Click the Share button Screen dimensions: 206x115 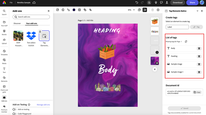point(192,2)
